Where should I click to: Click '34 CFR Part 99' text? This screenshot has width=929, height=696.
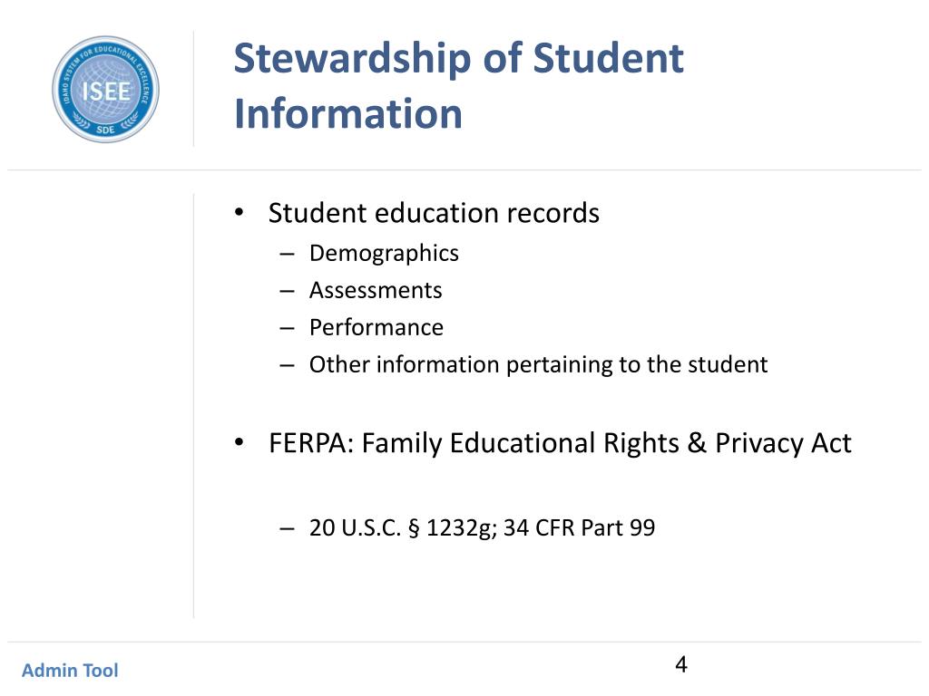[580, 527]
